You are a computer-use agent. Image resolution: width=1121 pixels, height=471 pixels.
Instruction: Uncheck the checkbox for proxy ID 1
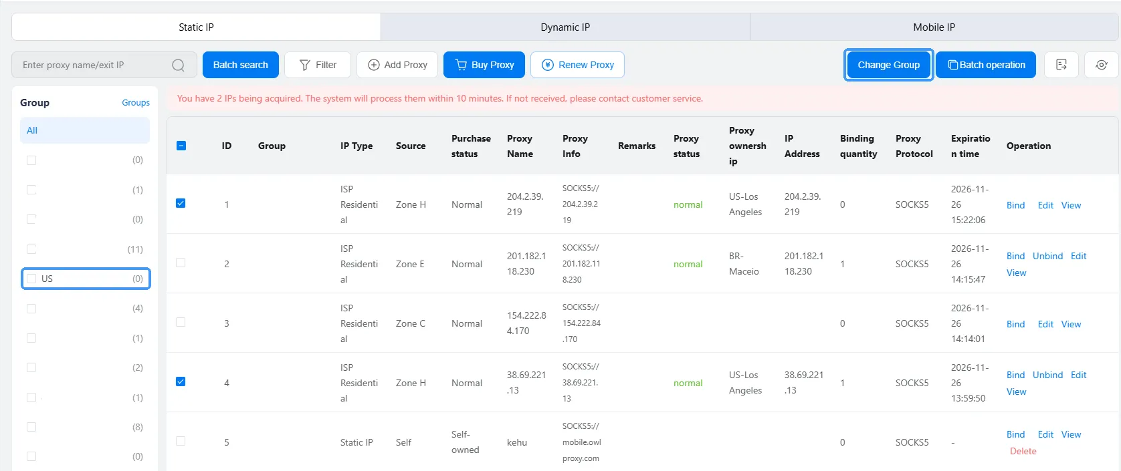tap(181, 203)
